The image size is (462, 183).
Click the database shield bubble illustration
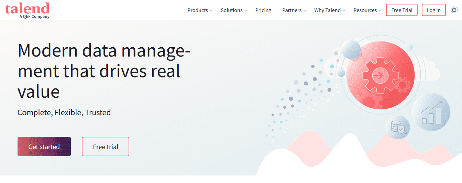398,127
